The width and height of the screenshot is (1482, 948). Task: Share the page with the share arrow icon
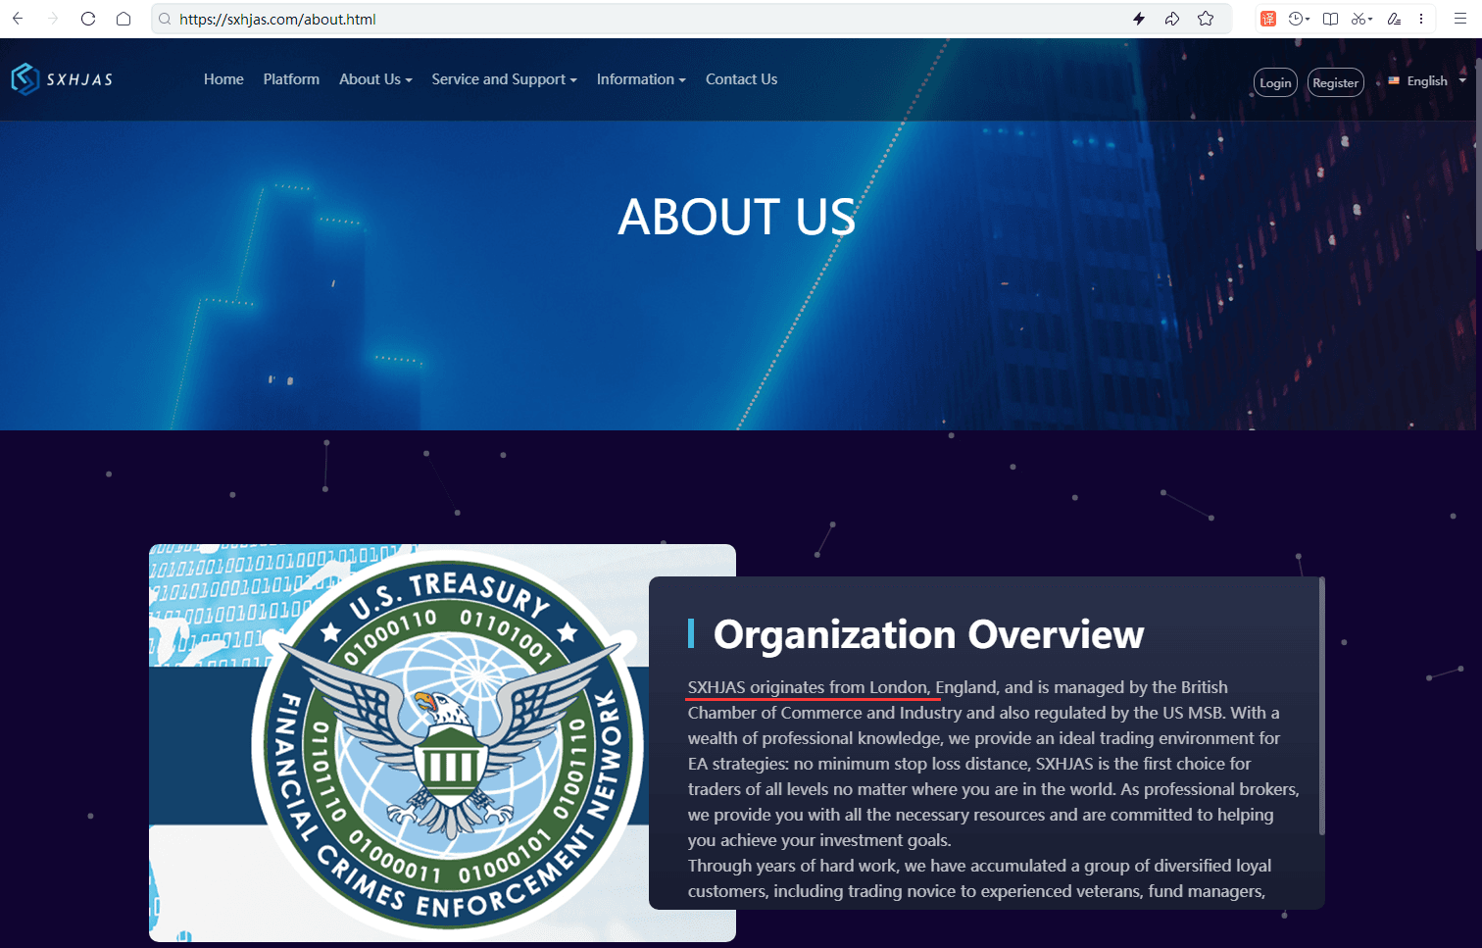point(1172,19)
